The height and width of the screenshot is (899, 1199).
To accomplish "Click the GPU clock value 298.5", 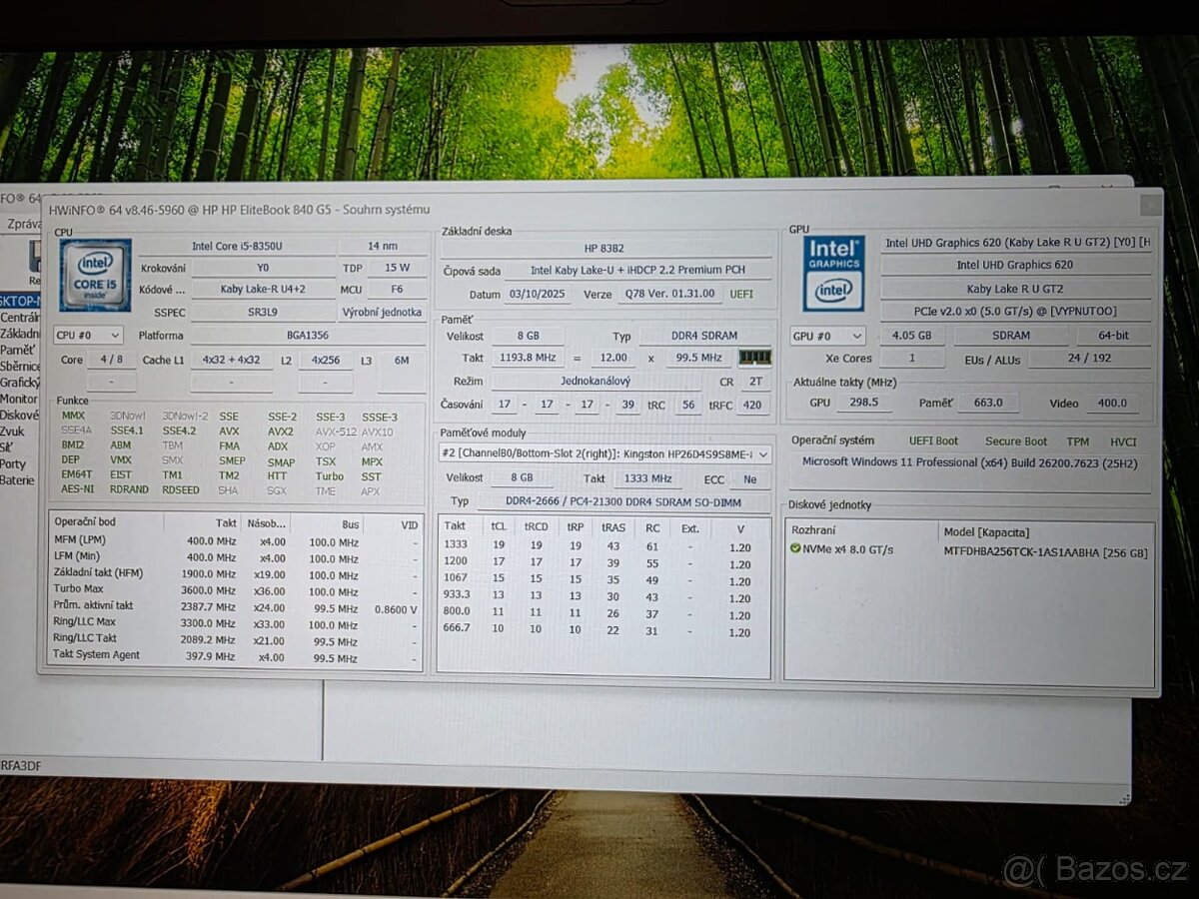I will pyautogui.click(x=864, y=403).
